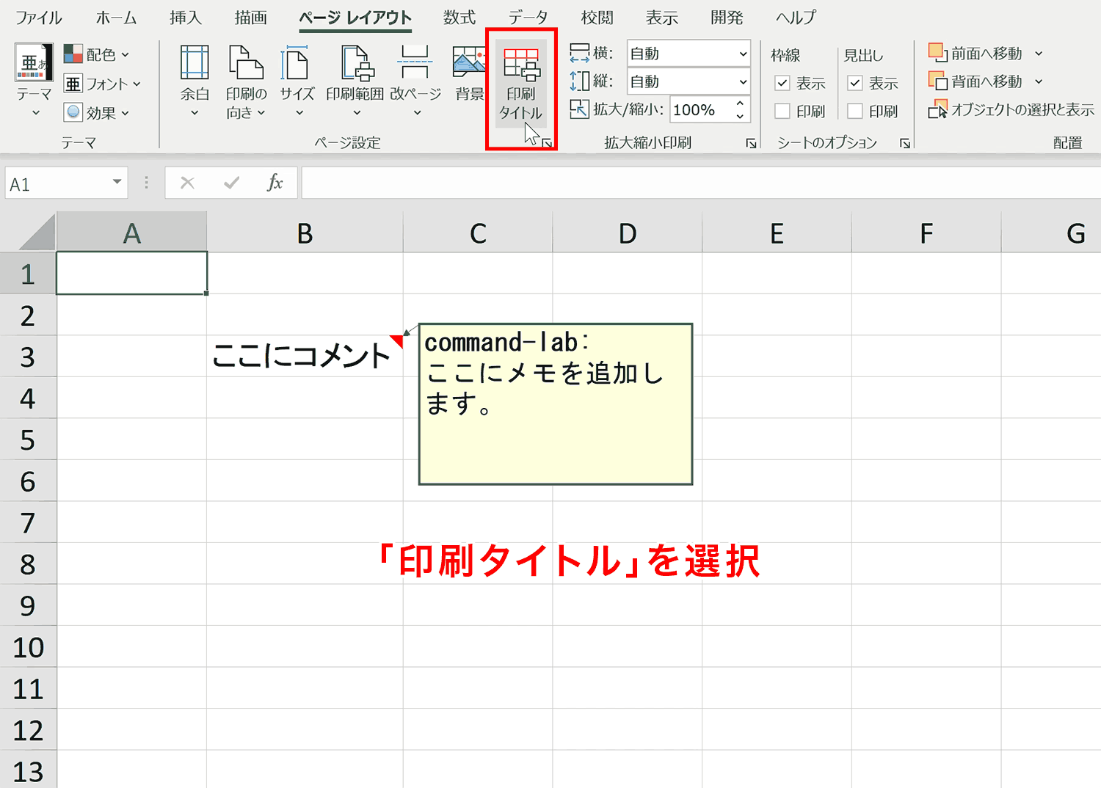Open the ヘルプ tab

(x=796, y=18)
